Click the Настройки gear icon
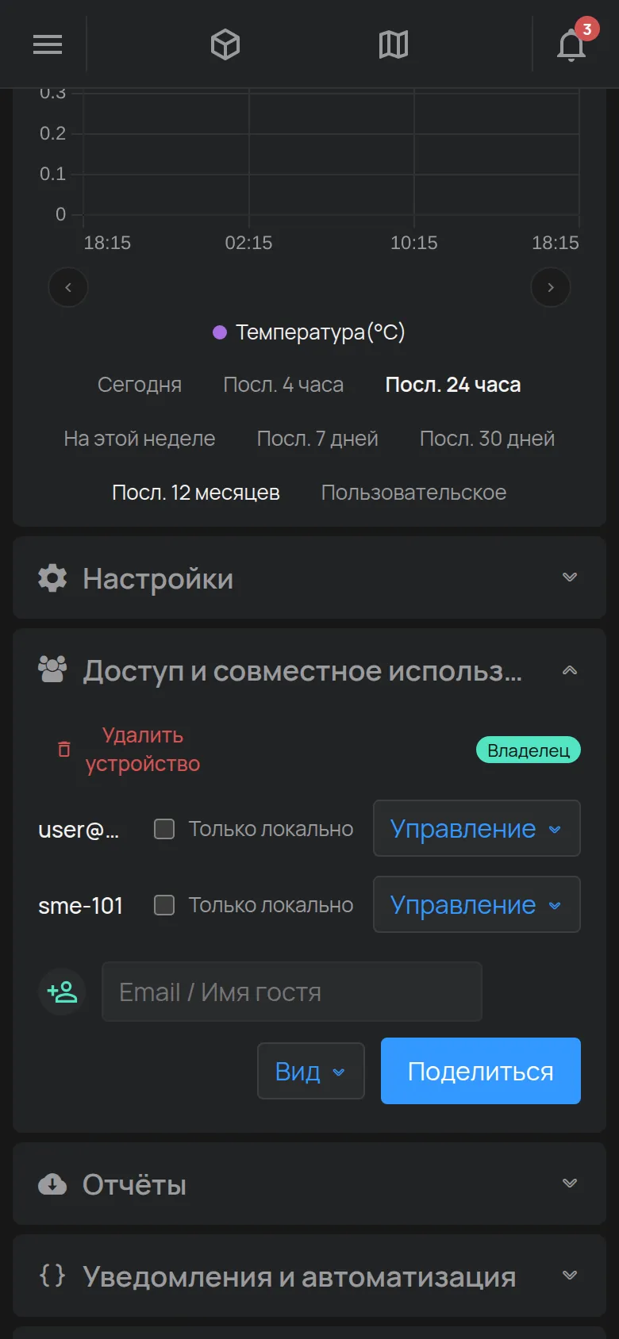The width and height of the screenshot is (619, 1339). (x=52, y=577)
